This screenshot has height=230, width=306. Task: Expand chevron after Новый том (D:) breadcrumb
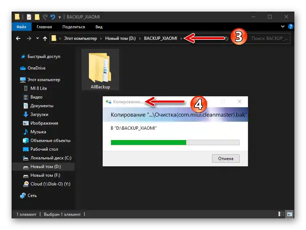[x=140, y=38]
